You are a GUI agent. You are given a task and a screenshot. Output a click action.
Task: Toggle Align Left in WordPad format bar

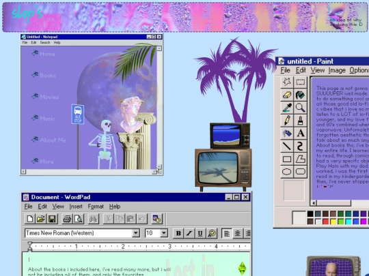pos(227,233)
